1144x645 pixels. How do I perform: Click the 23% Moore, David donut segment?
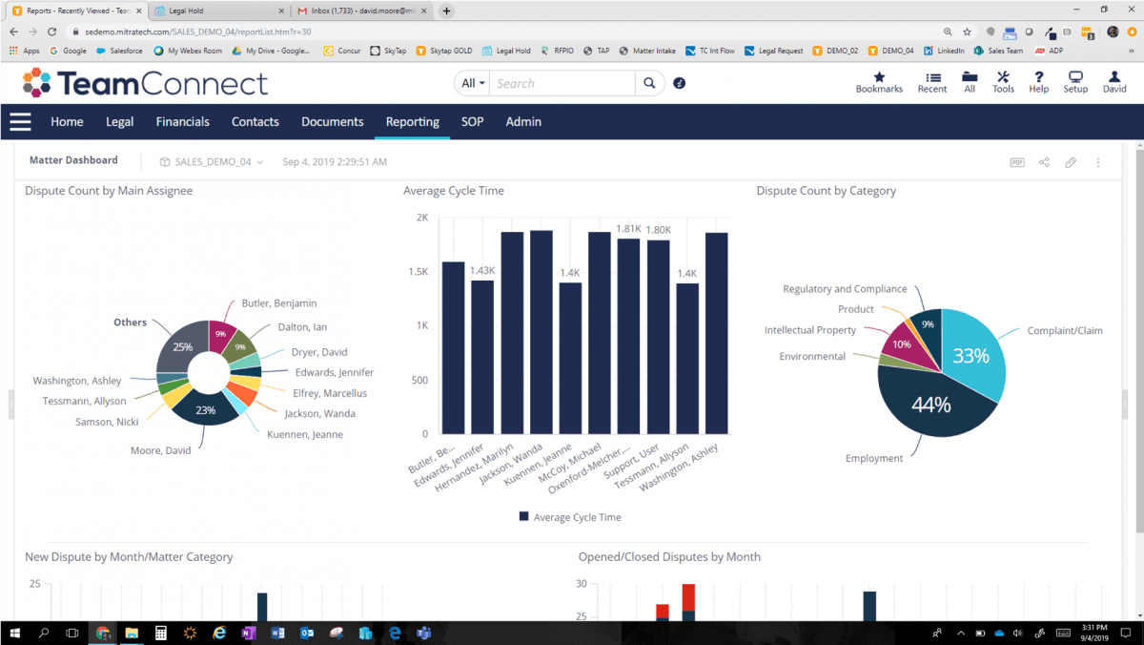point(207,408)
